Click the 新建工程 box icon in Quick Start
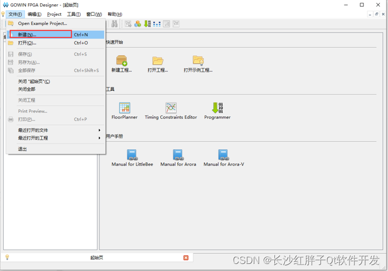388x271 pixels. coord(122,60)
